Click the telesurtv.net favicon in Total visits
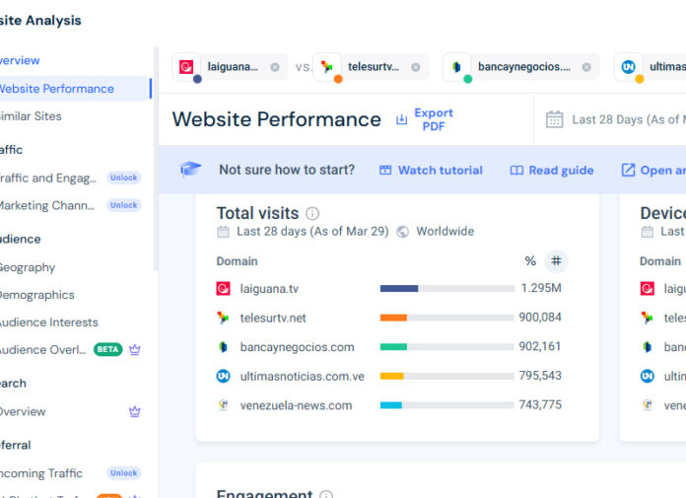This screenshot has width=686, height=498. click(223, 318)
